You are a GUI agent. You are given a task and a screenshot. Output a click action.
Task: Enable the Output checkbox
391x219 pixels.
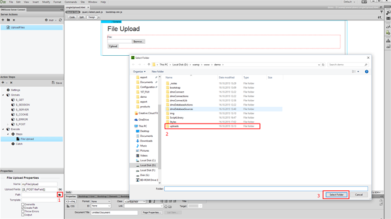(x=23, y=215)
